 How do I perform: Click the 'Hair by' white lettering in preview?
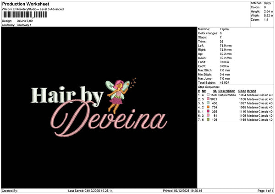click(x=67, y=96)
